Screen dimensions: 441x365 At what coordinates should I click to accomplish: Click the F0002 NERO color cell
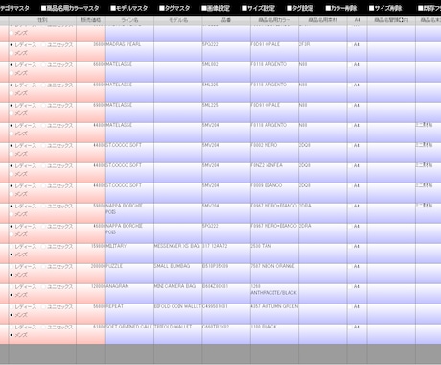click(x=274, y=153)
